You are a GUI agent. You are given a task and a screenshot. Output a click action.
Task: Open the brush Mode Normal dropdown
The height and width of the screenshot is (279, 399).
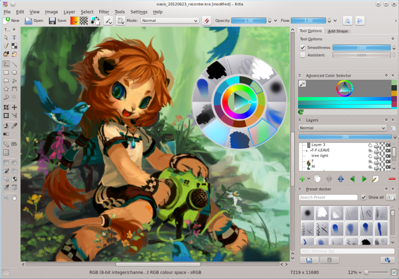click(x=170, y=20)
